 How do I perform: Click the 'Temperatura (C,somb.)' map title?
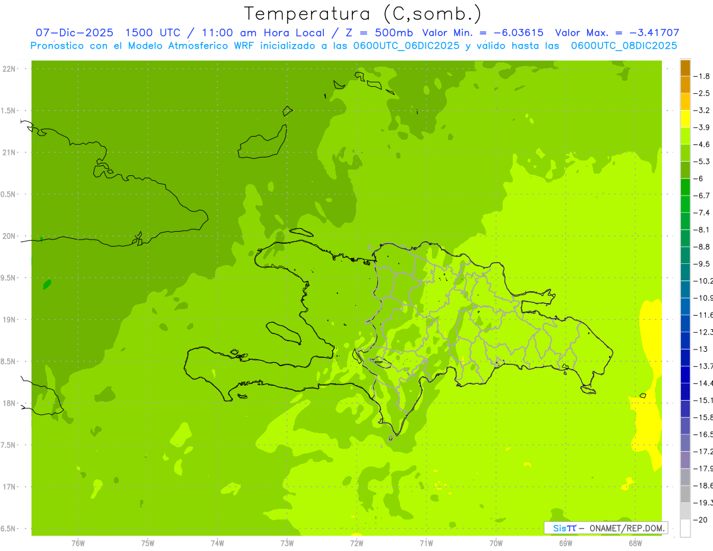click(363, 14)
